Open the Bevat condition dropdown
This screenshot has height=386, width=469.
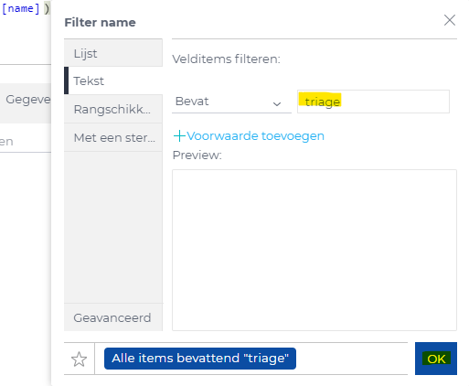231,102
